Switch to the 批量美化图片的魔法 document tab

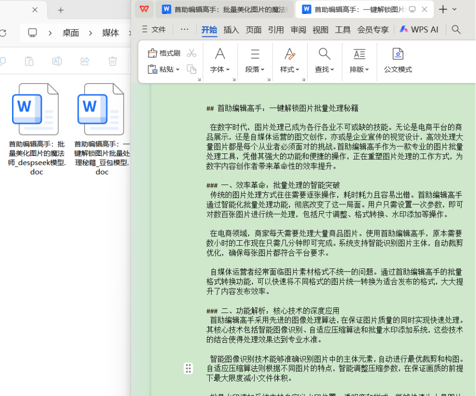225,10
